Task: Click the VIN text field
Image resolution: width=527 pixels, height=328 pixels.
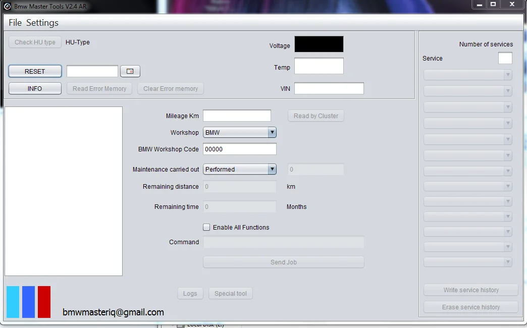Action: pos(329,88)
